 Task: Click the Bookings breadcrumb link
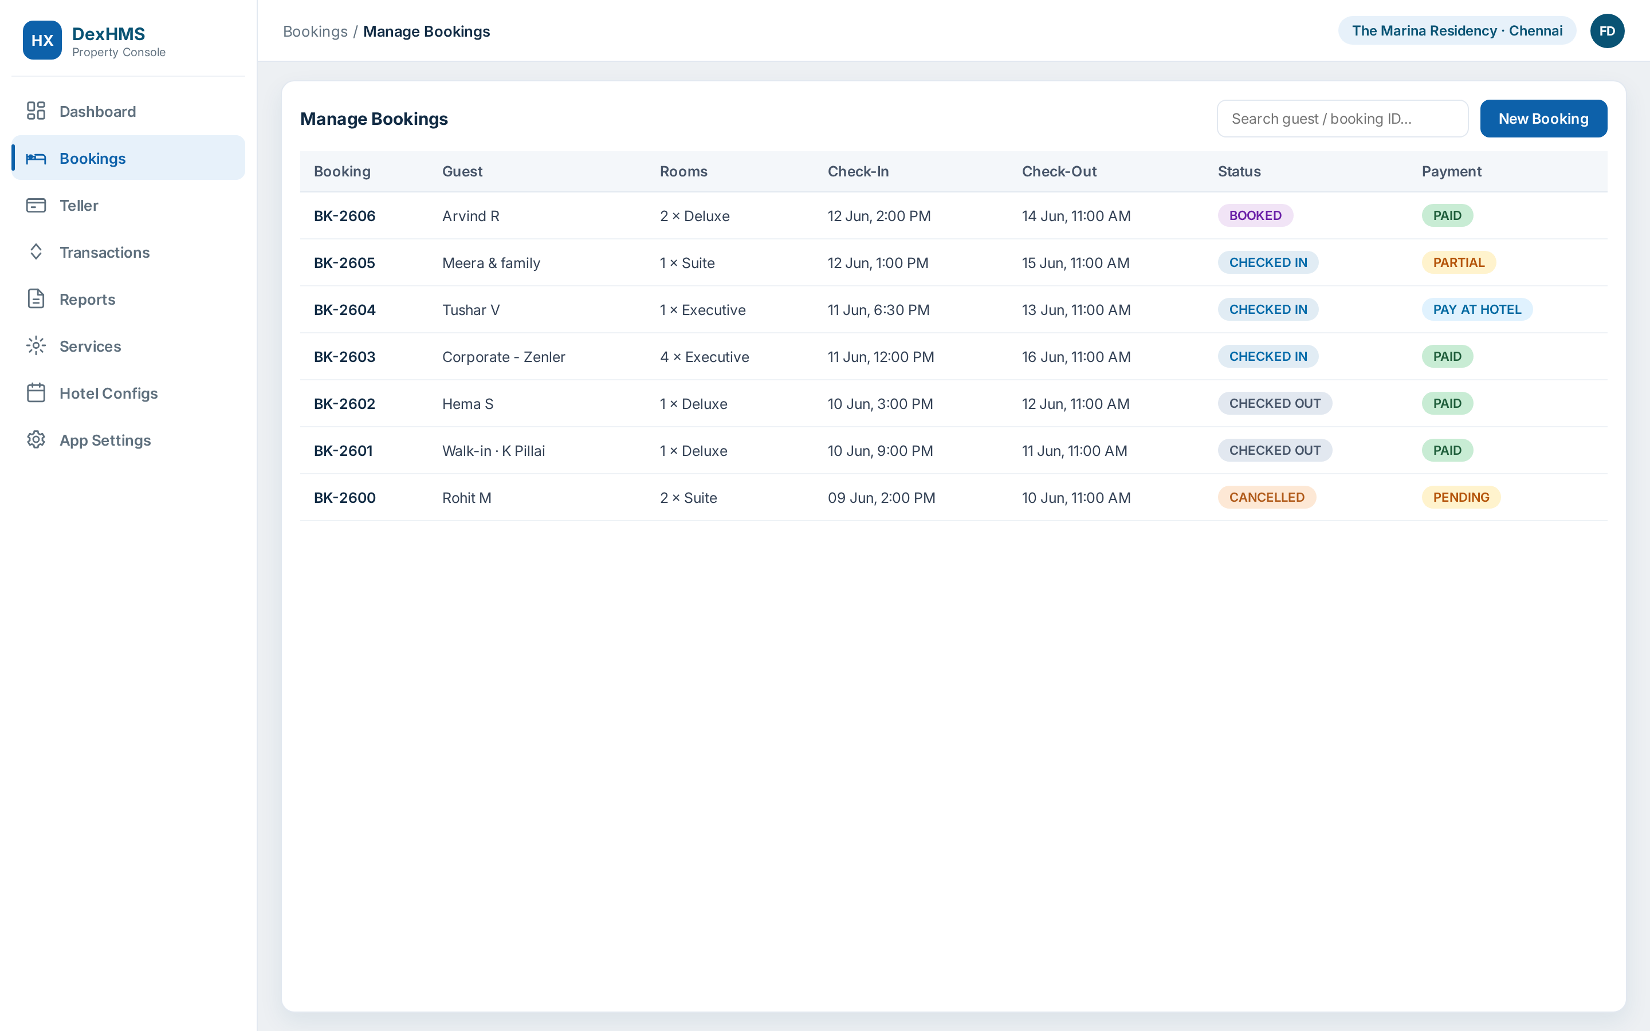pyautogui.click(x=315, y=32)
